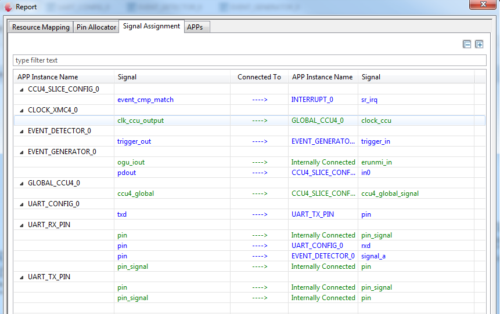Image resolution: width=500 pixels, height=314 pixels.
Task: Select the CLOCK_XMC4_0 row label
Action: pyautogui.click(x=53, y=110)
